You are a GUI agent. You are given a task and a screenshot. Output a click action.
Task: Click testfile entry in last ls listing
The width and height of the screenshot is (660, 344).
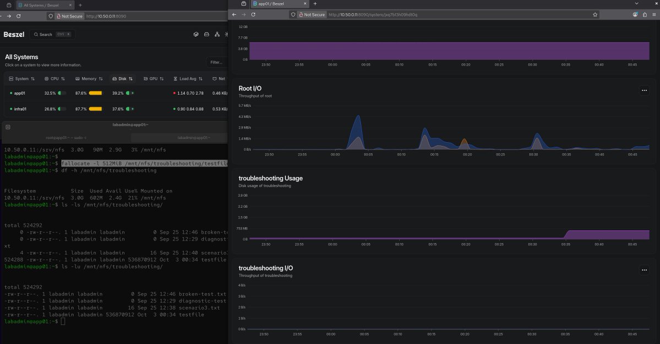192,314
